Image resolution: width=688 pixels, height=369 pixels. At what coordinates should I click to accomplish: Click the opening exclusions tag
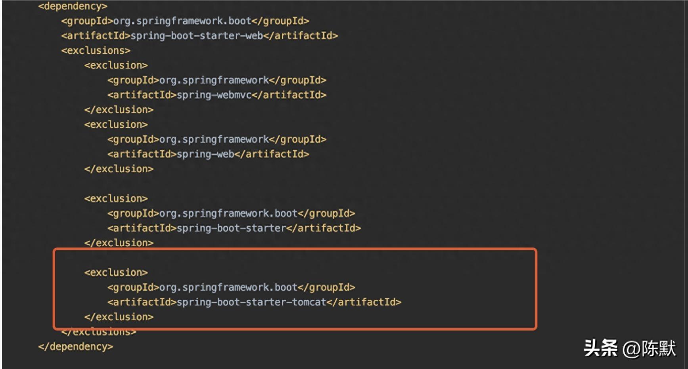tap(96, 51)
